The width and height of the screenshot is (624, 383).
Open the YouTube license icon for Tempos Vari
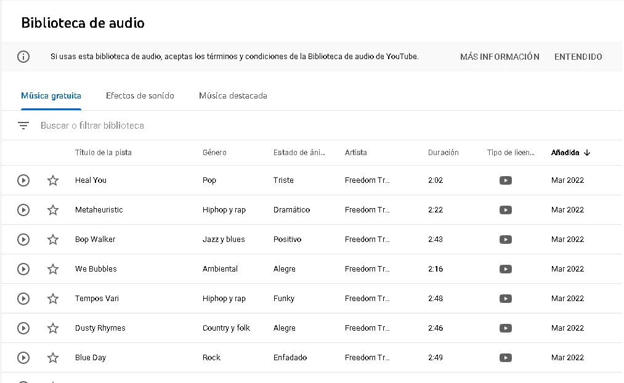point(505,298)
